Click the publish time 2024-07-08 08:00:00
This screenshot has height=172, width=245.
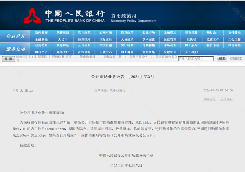pyautogui.click(x=218, y=90)
